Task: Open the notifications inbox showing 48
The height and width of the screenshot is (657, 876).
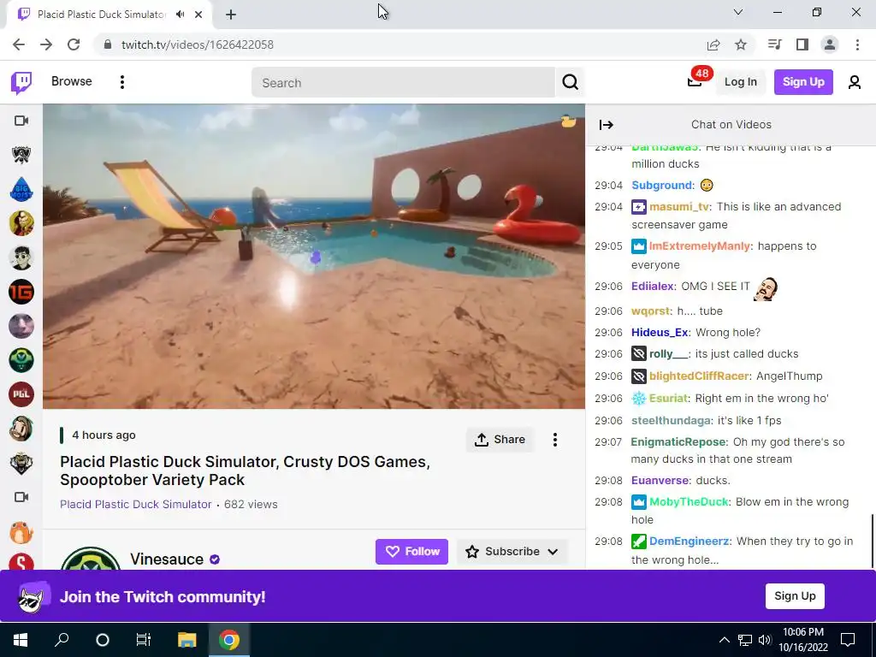Action: point(695,82)
